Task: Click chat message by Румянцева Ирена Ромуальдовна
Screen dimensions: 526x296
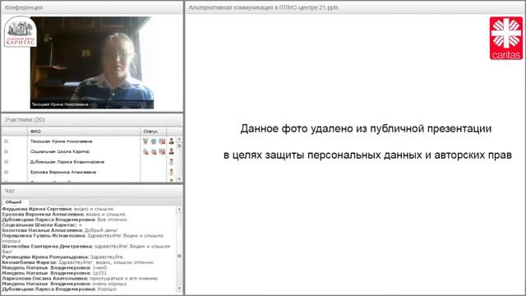Action: (62, 257)
